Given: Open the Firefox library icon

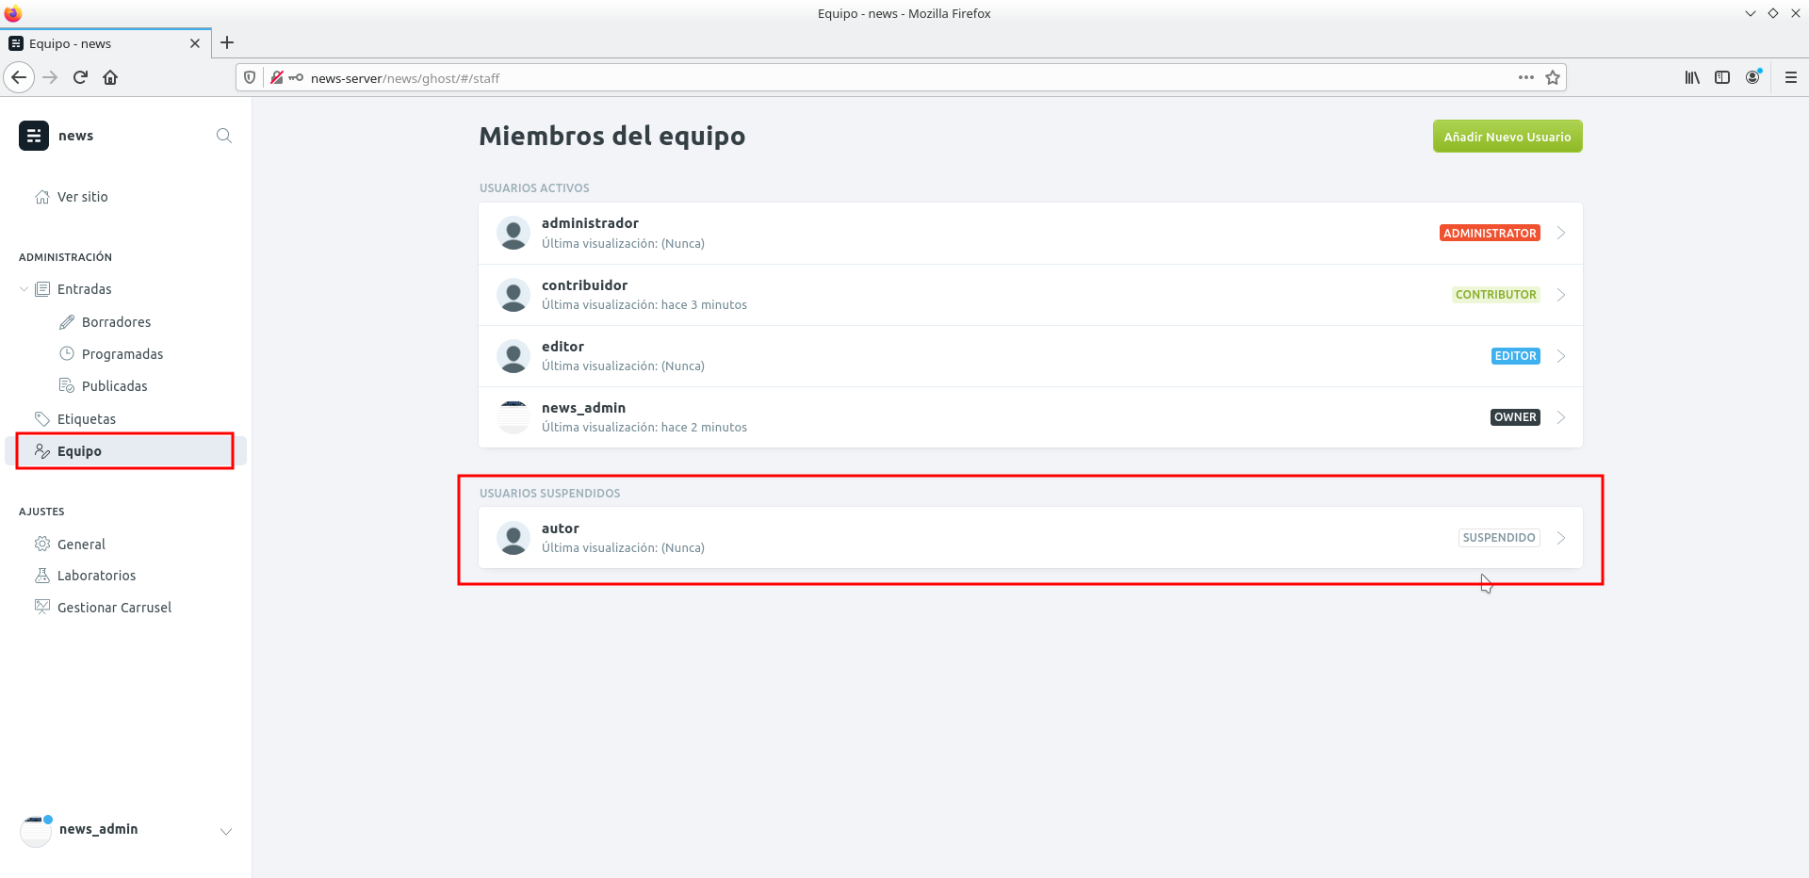Looking at the screenshot, I should click(1692, 77).
